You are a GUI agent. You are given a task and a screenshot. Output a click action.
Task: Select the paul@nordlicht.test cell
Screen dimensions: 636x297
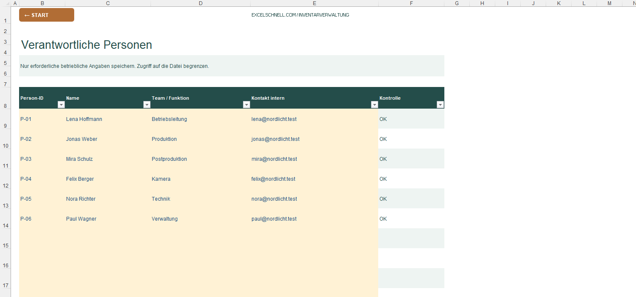(x=315, y=219)
